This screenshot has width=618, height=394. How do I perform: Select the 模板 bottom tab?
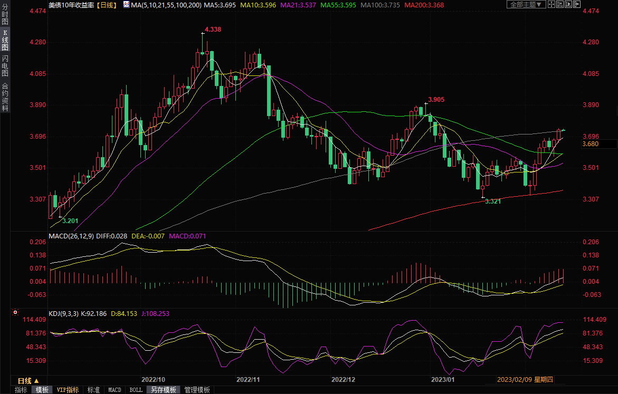(42, 390)
